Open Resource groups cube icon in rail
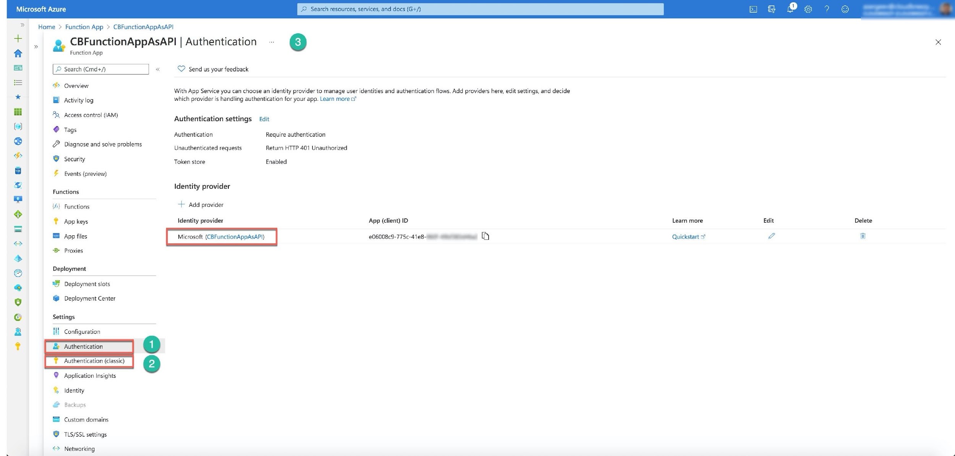Viewport: 955px width, 456px height. (18, 126)
